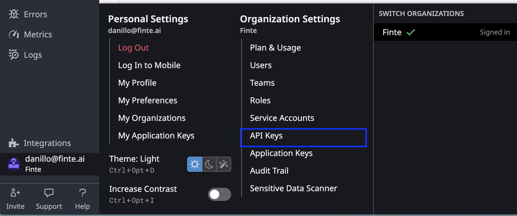Open Plan & Usage
Image resolution: width=517 pixels, height=216 pixels.
tap(275, 48)
